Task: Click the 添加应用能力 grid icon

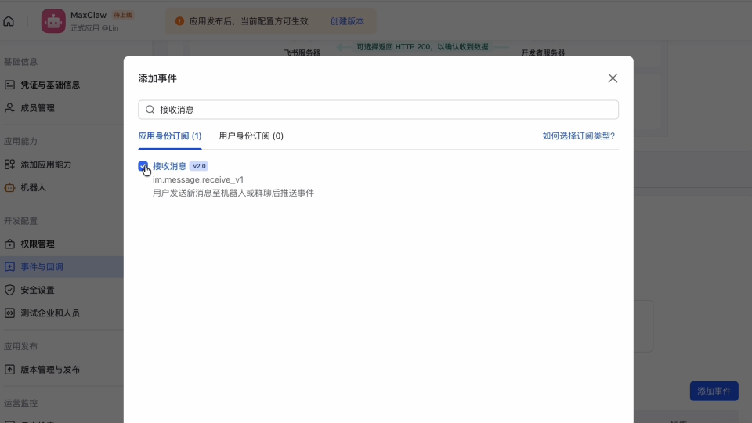Action: [x=9, y=164]
